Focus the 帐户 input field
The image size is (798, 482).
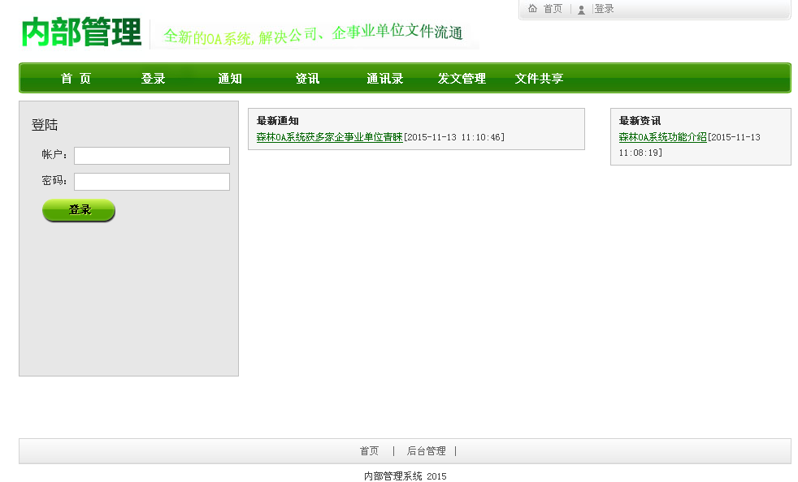(x=152, y=156)
